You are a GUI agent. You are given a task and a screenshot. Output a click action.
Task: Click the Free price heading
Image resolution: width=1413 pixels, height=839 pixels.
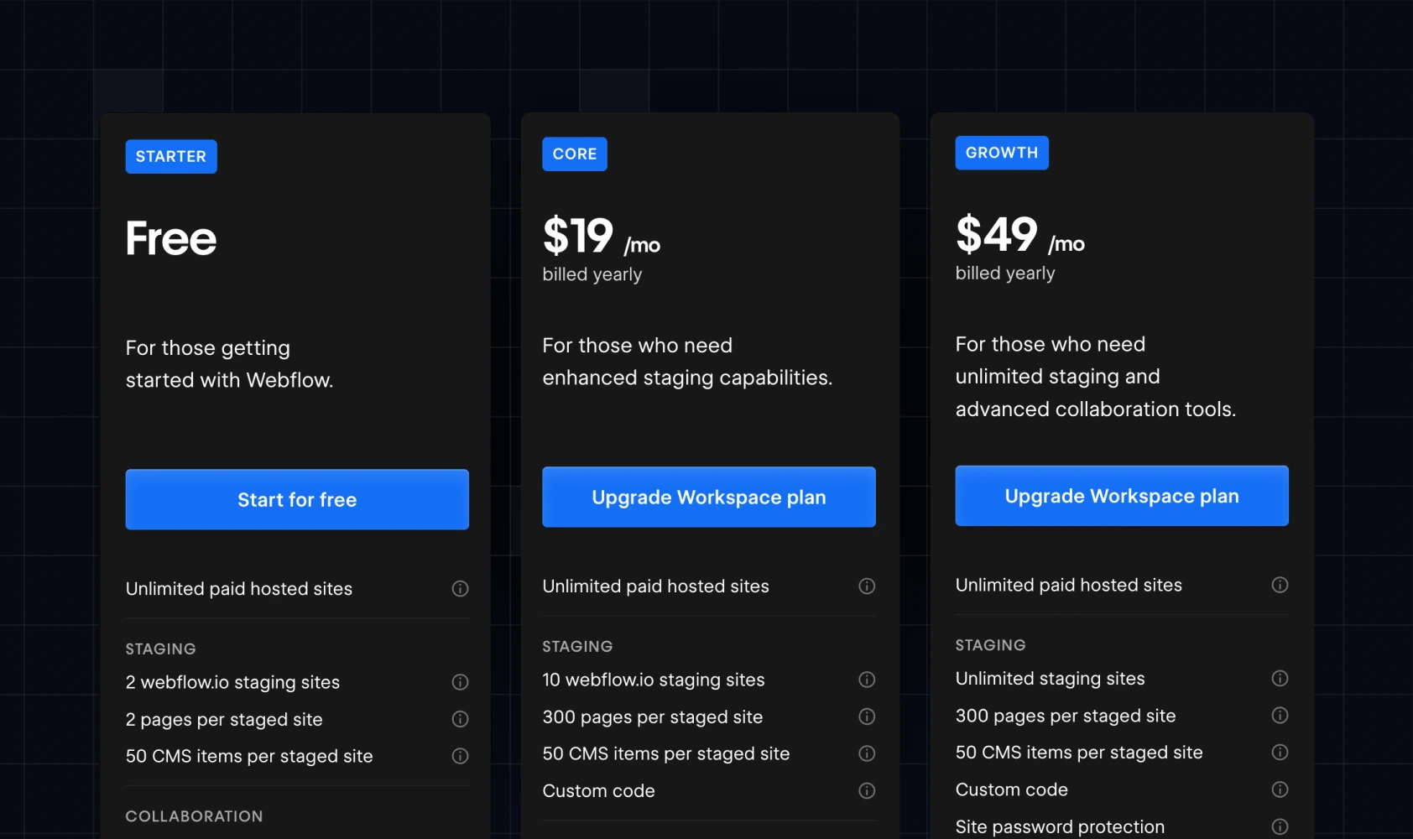point(171,238)
